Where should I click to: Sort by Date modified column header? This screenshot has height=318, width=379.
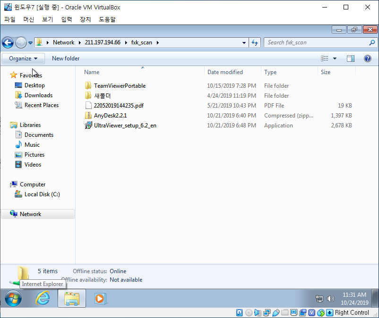(225, 72)
